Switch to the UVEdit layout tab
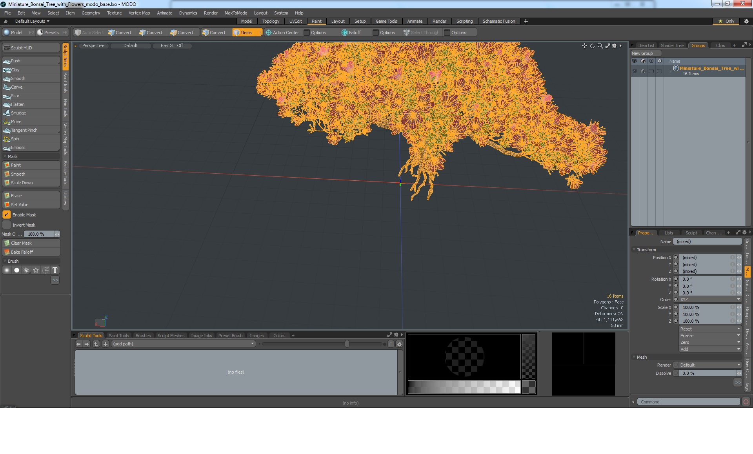The image size is (753, 454). tap(295, 21)
